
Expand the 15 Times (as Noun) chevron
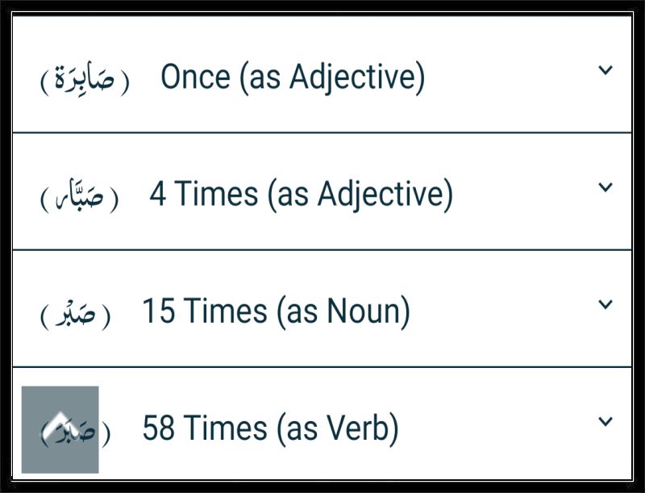pyautogui.click(x=605, y=305)
